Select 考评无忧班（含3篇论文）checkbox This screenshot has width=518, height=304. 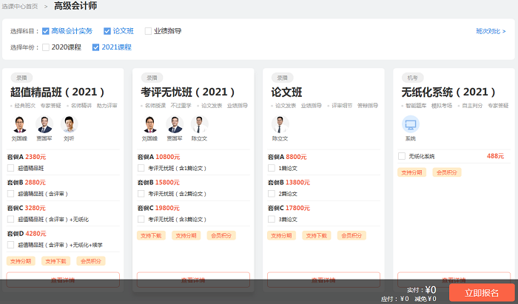[x=141, y=219]
